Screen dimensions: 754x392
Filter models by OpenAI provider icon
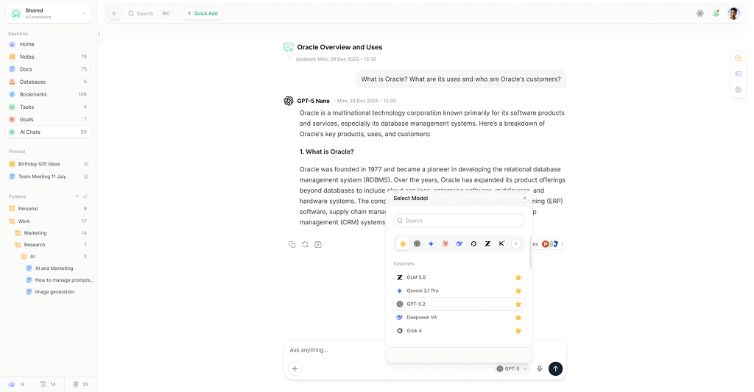click(417, 244)
